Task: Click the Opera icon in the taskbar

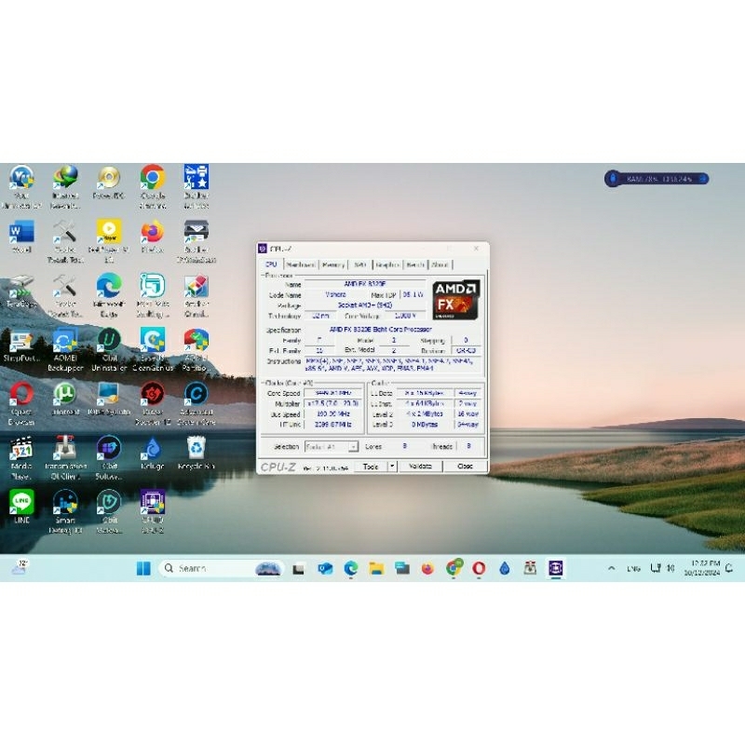Action: pyautogui.click(x=479, y=568)
